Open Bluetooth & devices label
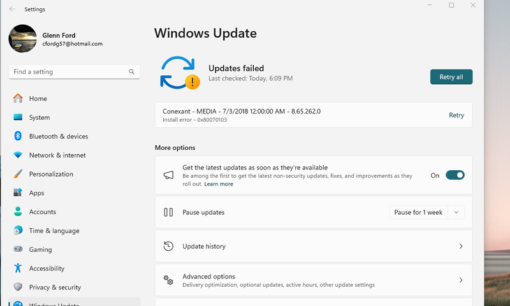Image resolution: width=510 pixels, height=306 pixels. (59, 136)
